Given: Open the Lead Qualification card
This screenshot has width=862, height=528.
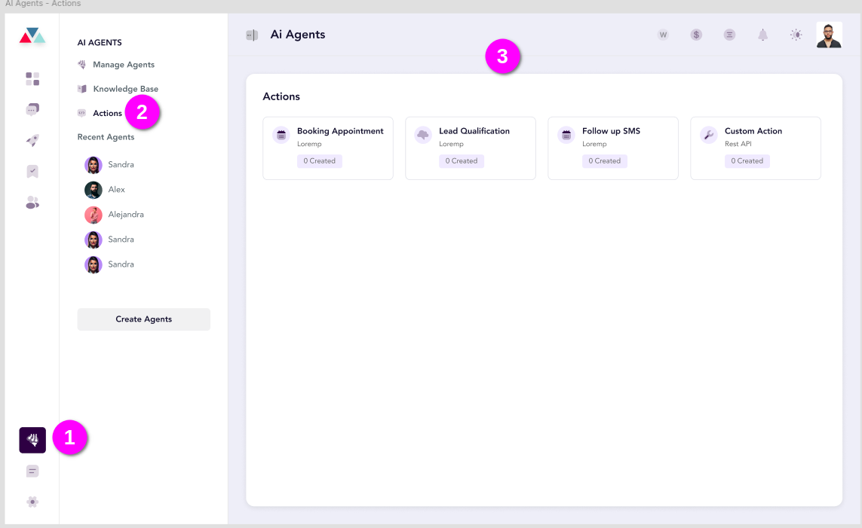Looking at the screenshot, I should 471,148.
